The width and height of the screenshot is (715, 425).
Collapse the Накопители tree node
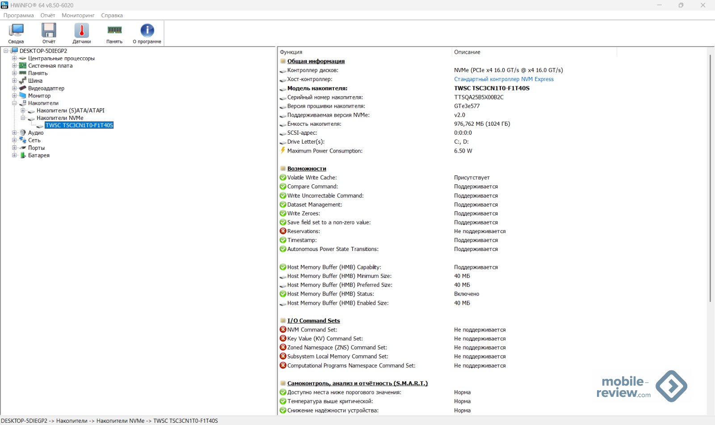click(14, 103)
